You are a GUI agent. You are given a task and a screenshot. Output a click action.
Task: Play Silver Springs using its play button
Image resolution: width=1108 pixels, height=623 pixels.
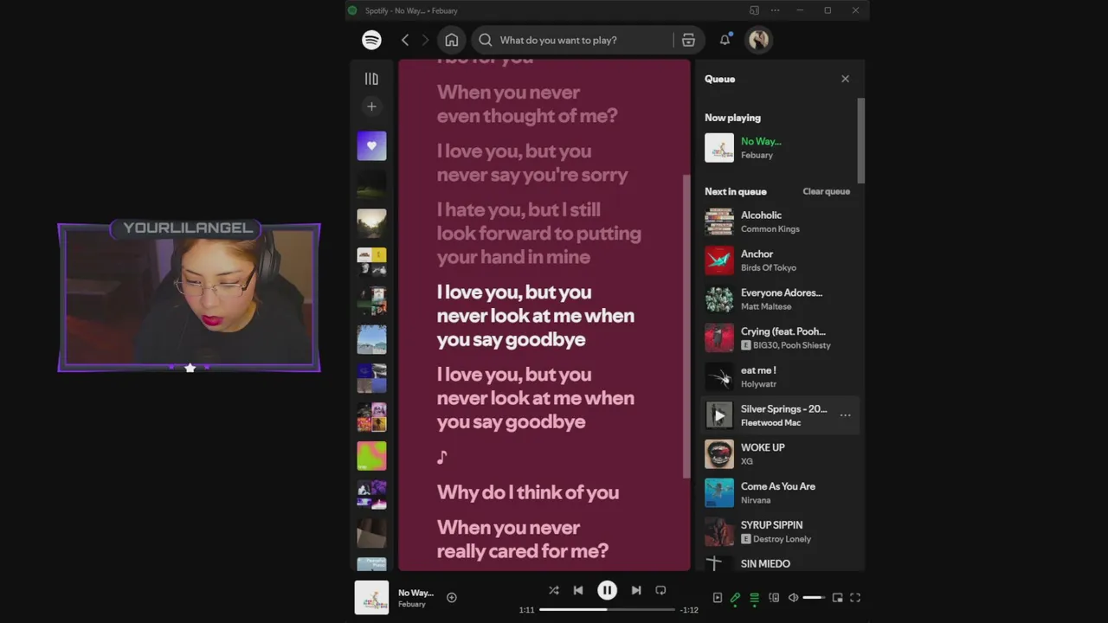(719, 415)
